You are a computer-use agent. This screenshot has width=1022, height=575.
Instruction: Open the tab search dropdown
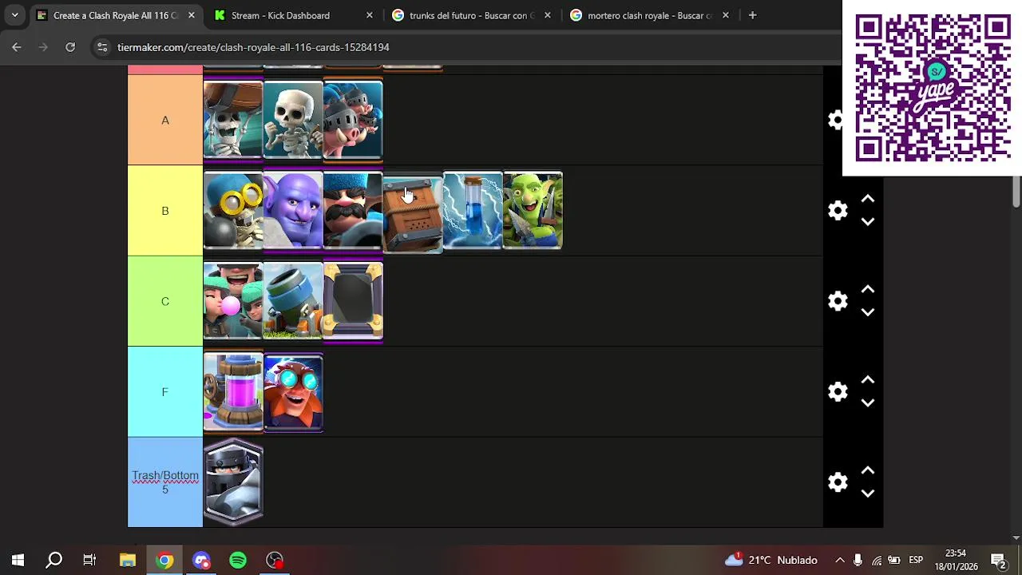14,15
